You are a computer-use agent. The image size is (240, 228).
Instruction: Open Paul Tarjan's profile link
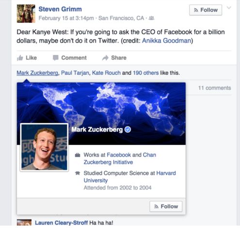pyautogui.click(x=75, y=73)
